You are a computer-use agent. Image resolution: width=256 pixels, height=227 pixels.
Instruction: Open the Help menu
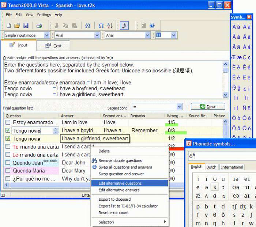click(x=58, y=15)
